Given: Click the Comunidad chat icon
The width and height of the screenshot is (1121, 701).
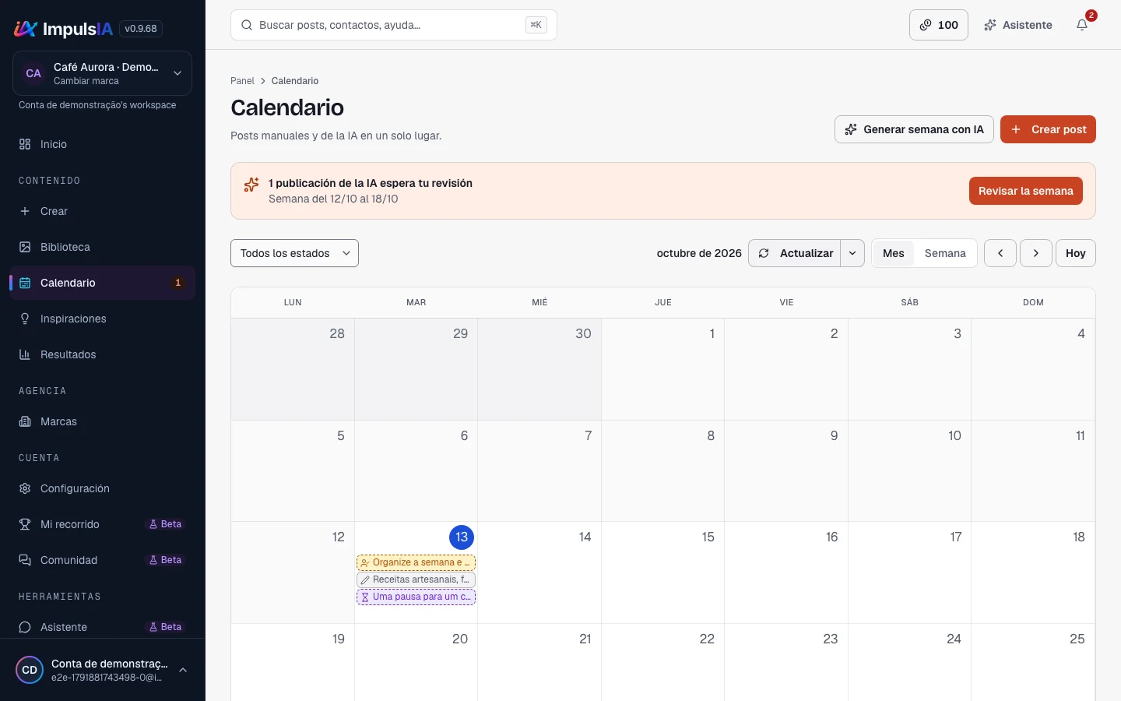Looking at the screenshot, I should pos(25,560).
